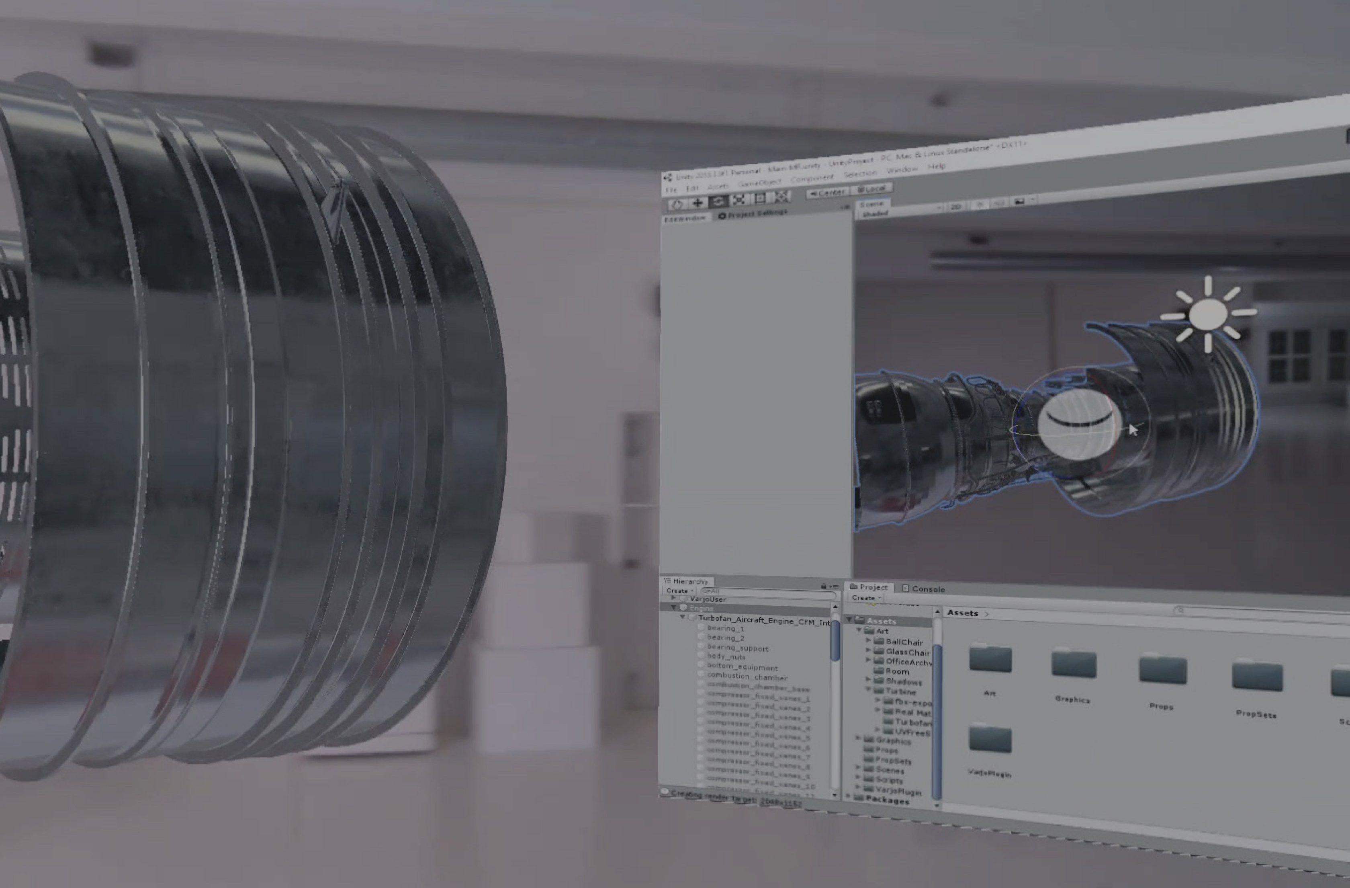Collapse the Assets folder in Project tree
The image size is (1350, 888).
[850, 619]
